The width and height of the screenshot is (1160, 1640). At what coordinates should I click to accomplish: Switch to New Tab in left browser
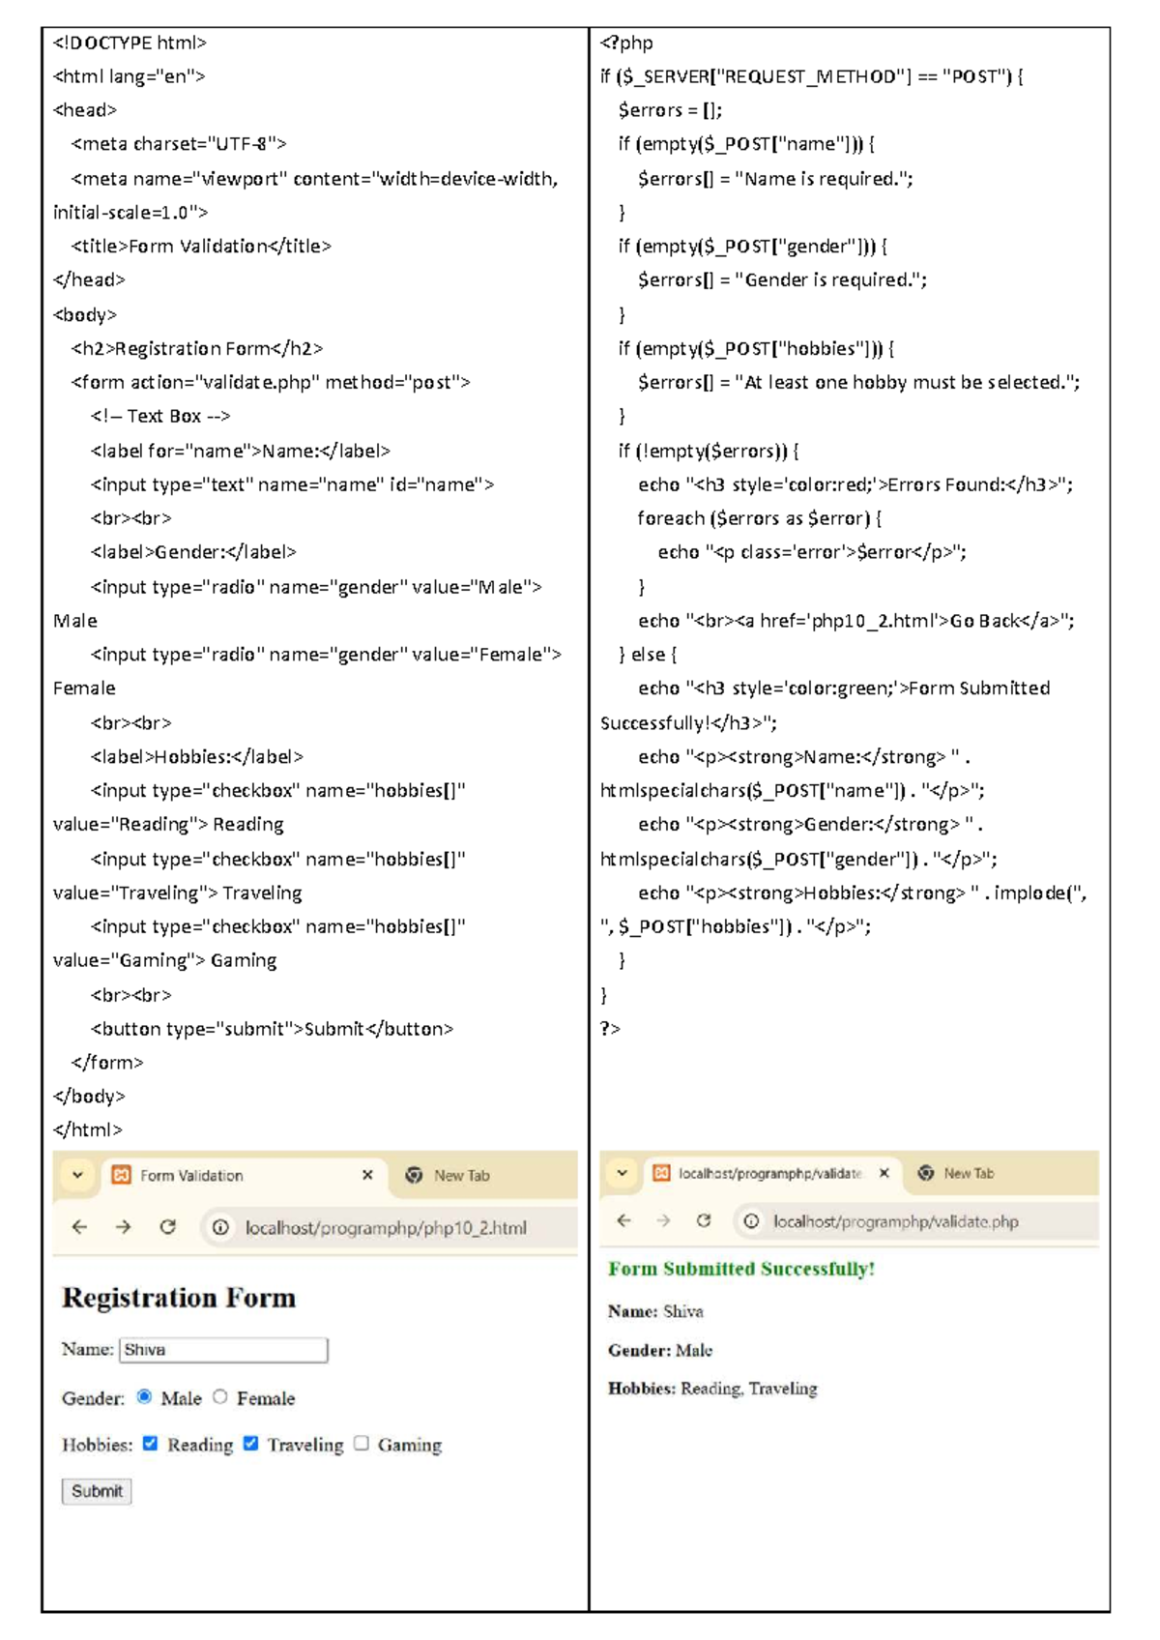point(449,1175)
